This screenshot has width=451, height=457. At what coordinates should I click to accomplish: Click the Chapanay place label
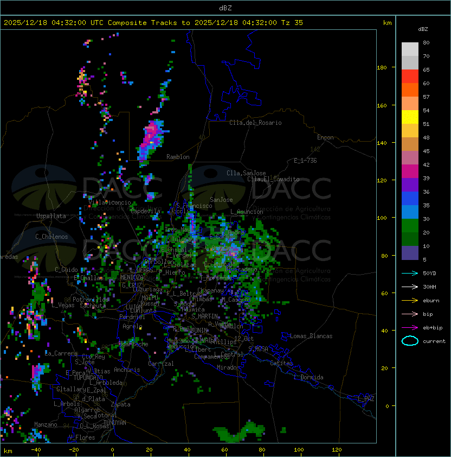pos(210,290)
